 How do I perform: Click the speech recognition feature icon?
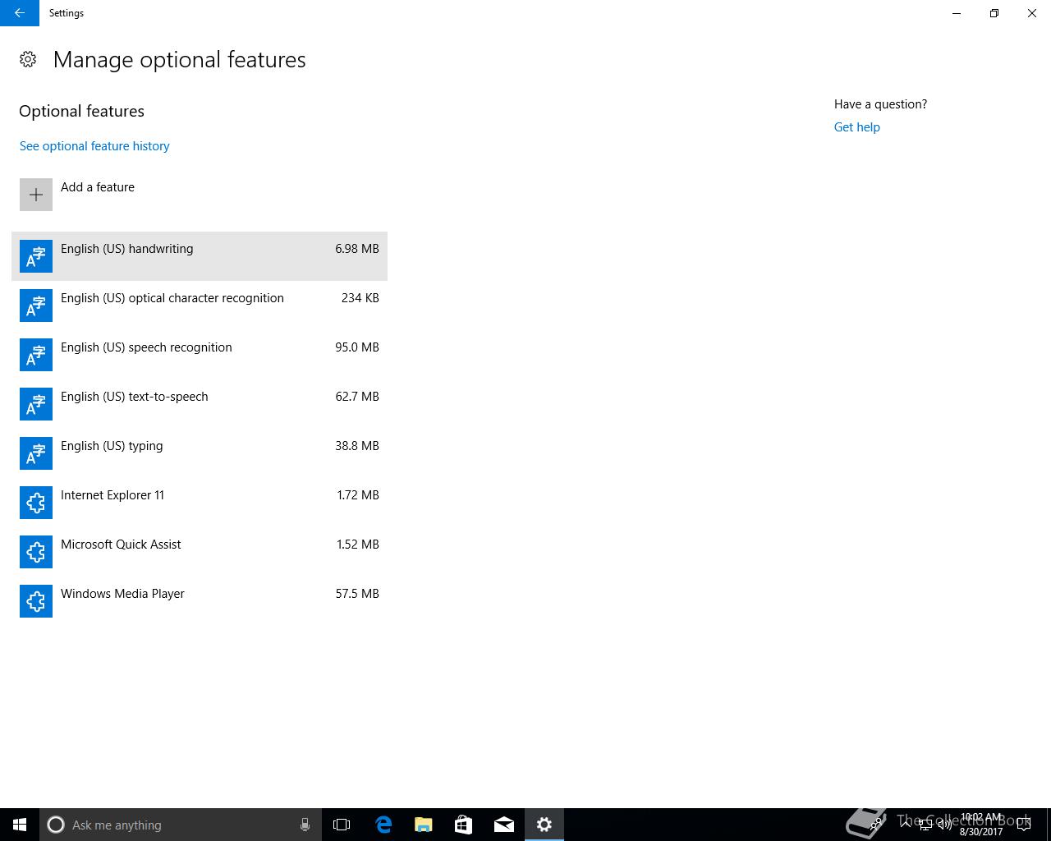point(36,355)
